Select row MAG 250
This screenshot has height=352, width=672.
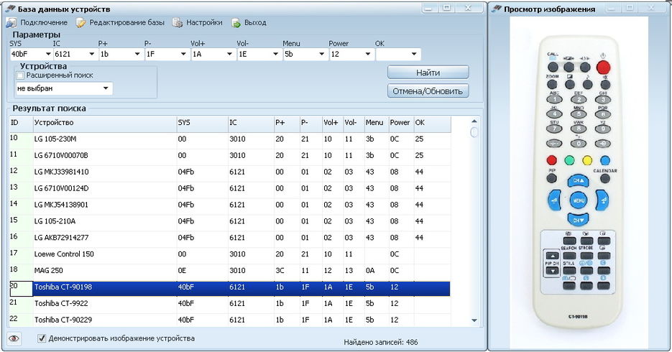tap(230, 271)
